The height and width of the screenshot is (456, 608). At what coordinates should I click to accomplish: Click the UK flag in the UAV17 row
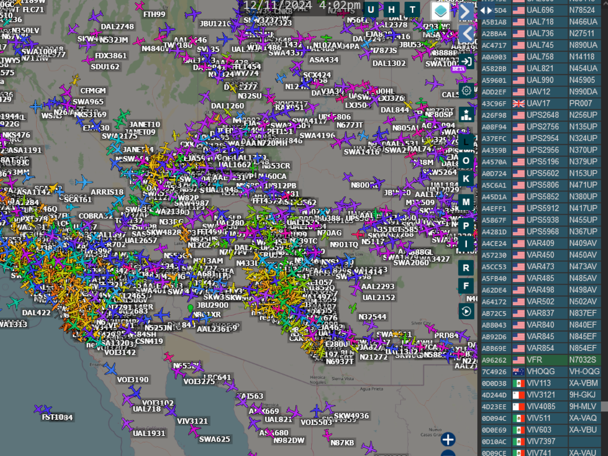[x=519, y=104]
